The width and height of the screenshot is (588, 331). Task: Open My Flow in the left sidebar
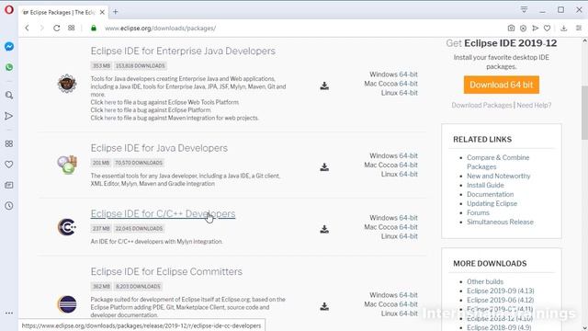point(9,116)
